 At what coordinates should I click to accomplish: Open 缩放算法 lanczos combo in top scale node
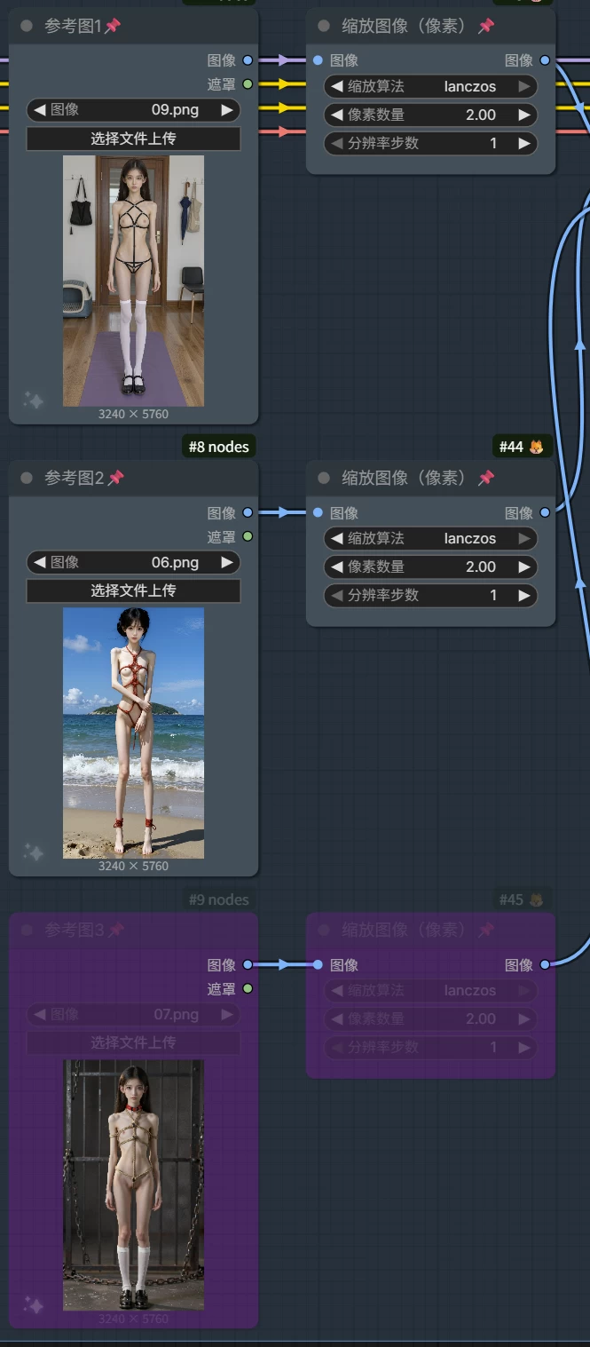(x=430, y=86)
